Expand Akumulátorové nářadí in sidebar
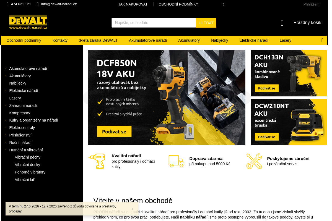Screen dimensions: 332x221 pyautogui.click(x=5, y=68)
